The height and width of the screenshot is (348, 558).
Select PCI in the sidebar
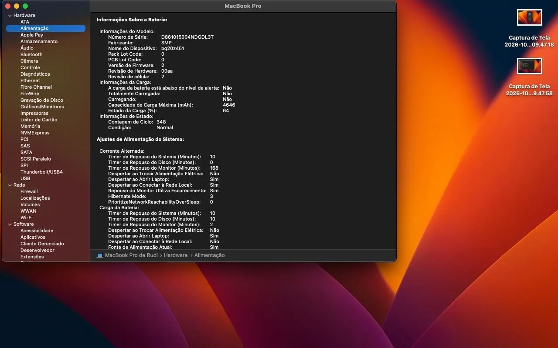pos(24,139)
